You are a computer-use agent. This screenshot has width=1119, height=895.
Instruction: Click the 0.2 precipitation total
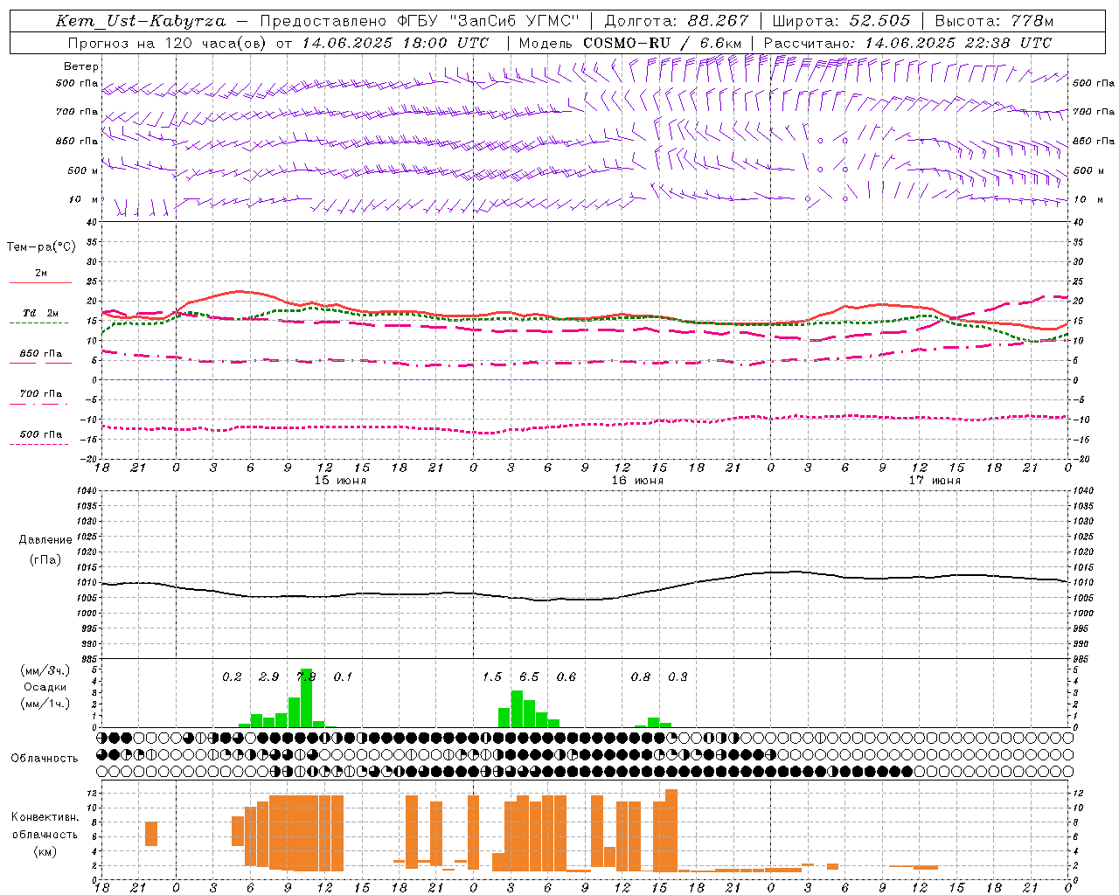[x=232, y=677]
